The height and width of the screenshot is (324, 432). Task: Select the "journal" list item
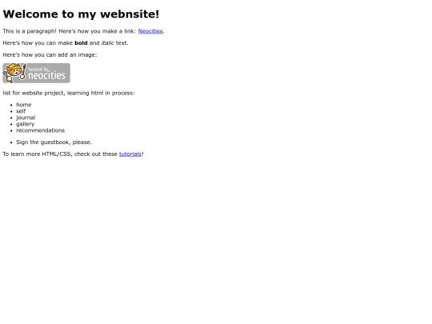tap(26, 118)
